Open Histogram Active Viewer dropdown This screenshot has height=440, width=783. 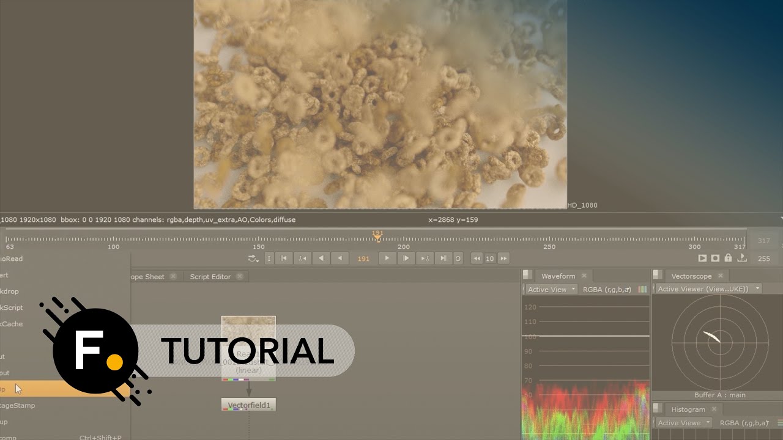683,422
